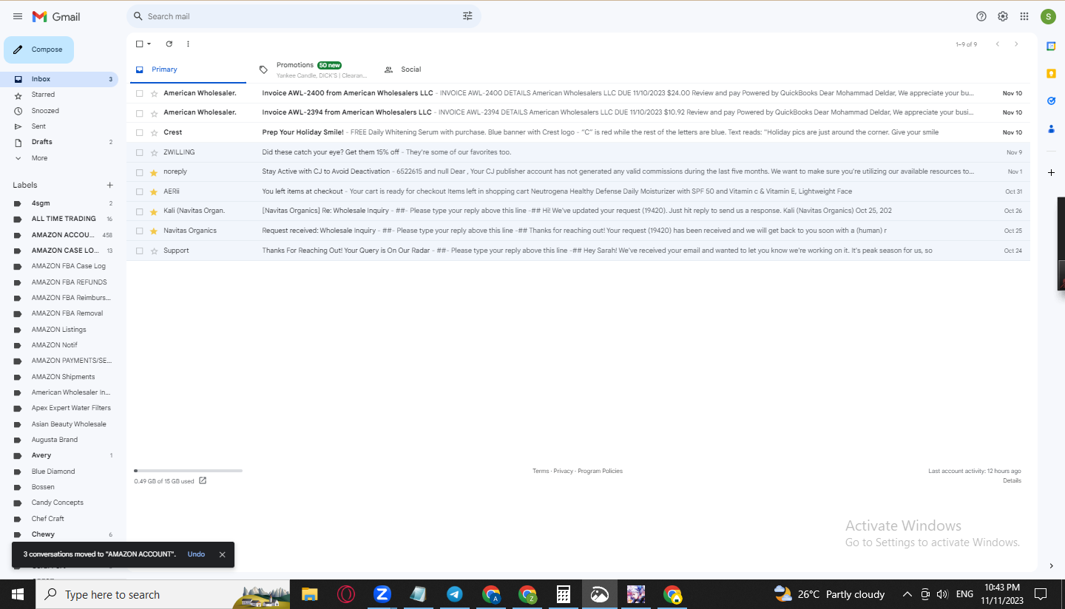Show the side panel chevron
This screenshot has width=1065, height=609.
pos(1051,566)
